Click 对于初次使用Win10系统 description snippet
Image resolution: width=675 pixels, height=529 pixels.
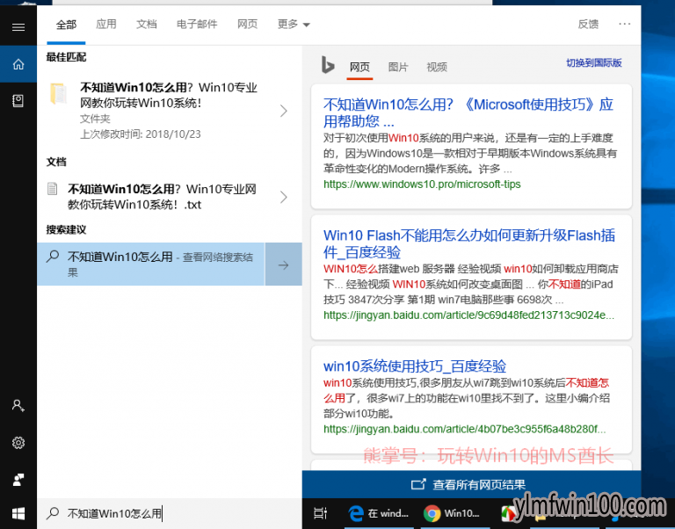point(470,153)
